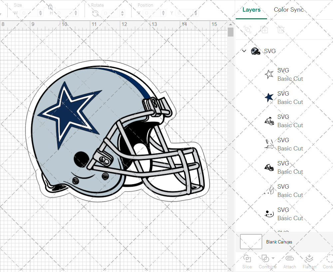Click the Attach tool

click(289, 262)
